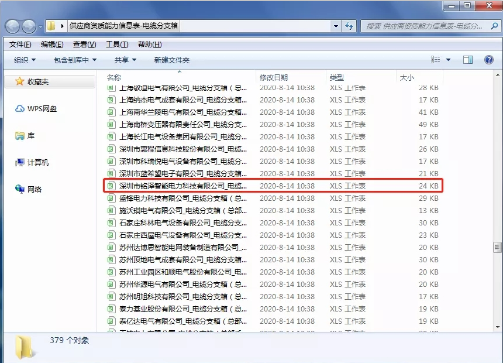Open the 工具(T) menu
Viewport: 503px width, 363px height.
117,44
